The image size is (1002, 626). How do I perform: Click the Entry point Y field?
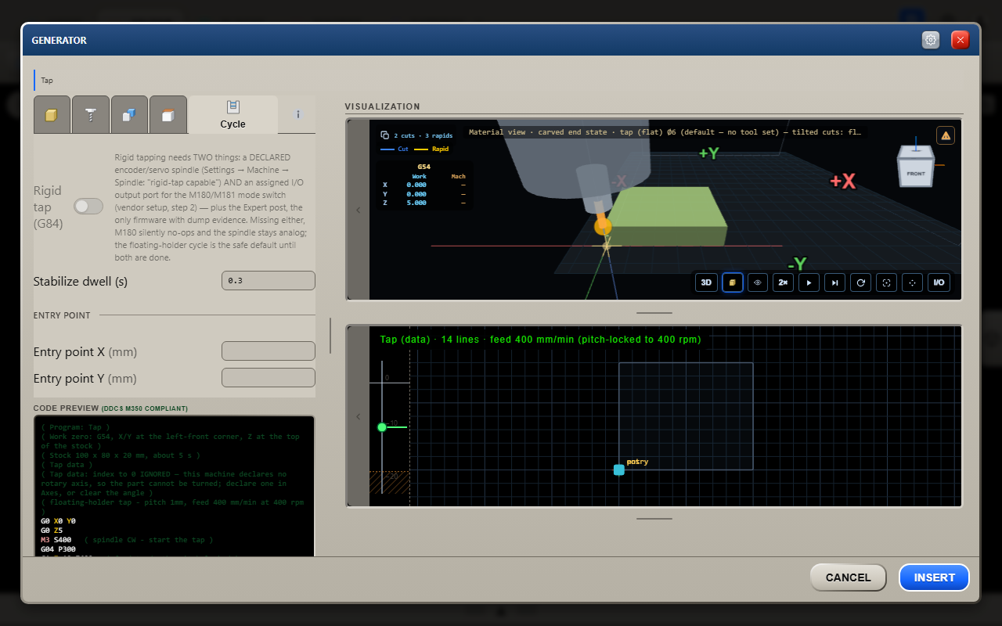click(269, 377)
